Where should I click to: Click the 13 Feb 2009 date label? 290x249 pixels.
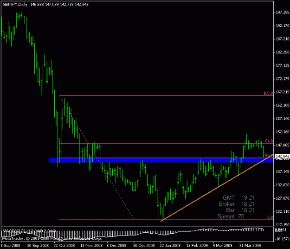[x=197, y=246]
